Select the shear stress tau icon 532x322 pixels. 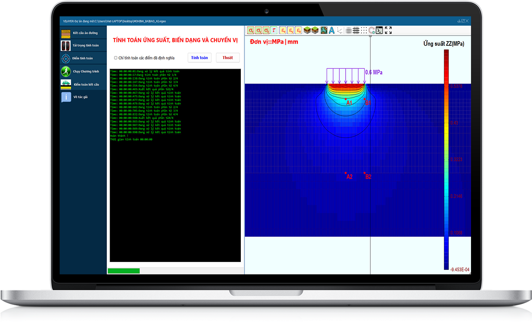coord(274,30)
